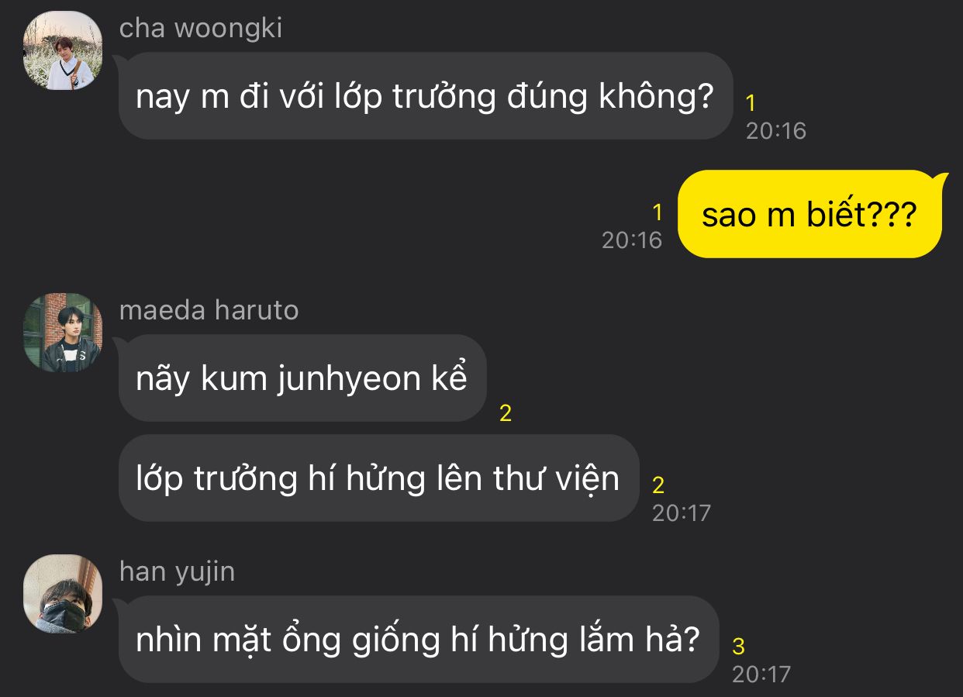Click the 20:16 timestamp beside cha woongki's message
Viewport: 963px width, 697px height.
[776, 130]
